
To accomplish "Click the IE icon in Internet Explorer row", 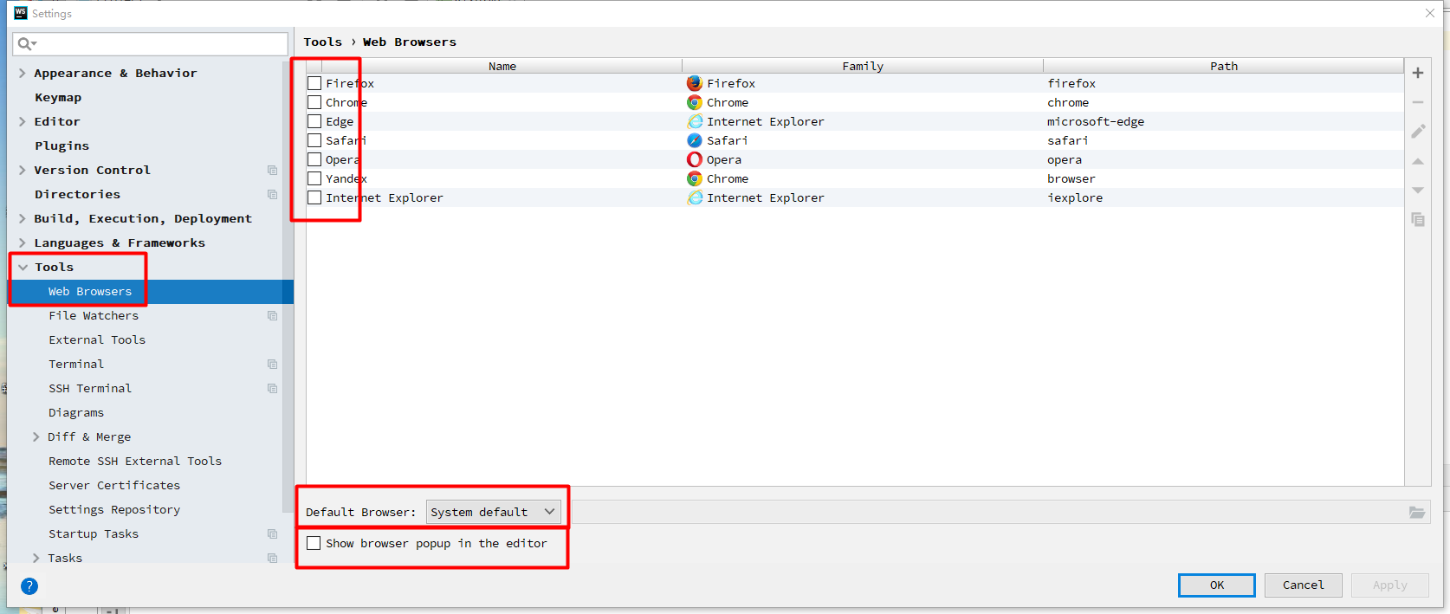I will point(695,197).
